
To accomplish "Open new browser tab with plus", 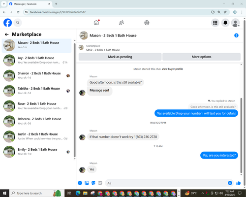I will 56,4.
